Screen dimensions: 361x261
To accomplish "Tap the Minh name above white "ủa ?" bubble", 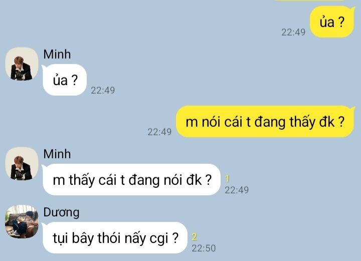I will [57, 54].
